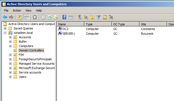Select the Users tree item

23,77
